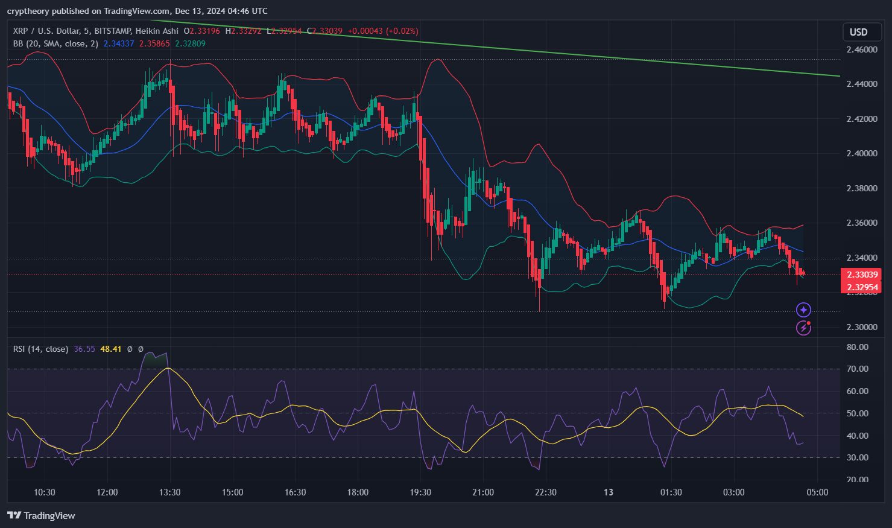This screenshot has height=528, width=892.
Task: Click the BB lower value 2.32809
Action: 190,43
